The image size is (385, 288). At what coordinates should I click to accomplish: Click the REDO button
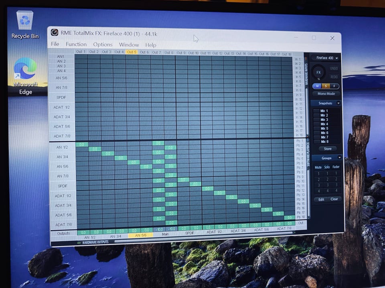click(x=334, y=77)
